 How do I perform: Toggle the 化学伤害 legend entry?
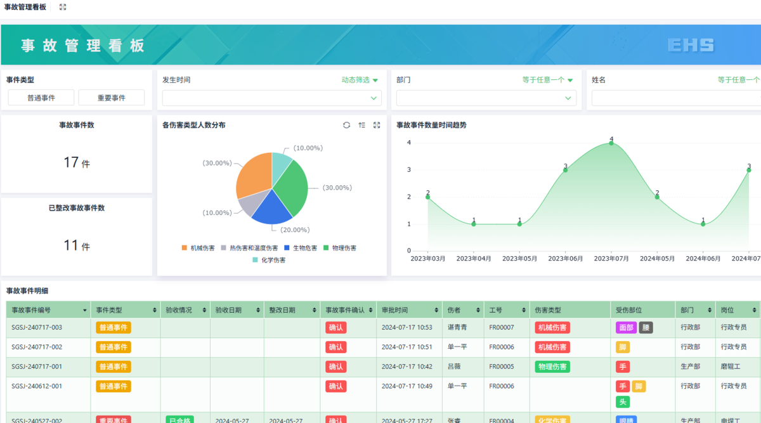(269, 260)
